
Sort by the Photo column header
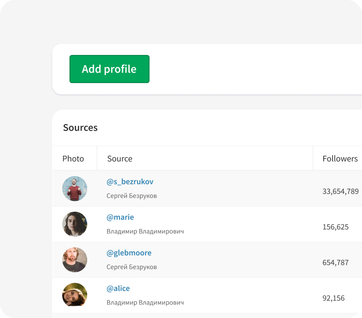73,159
